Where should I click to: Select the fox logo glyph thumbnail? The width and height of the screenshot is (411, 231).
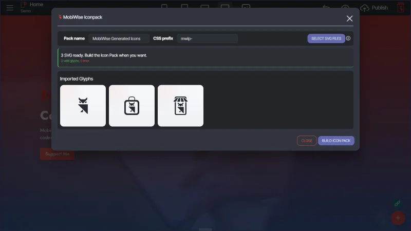[83, 106]
